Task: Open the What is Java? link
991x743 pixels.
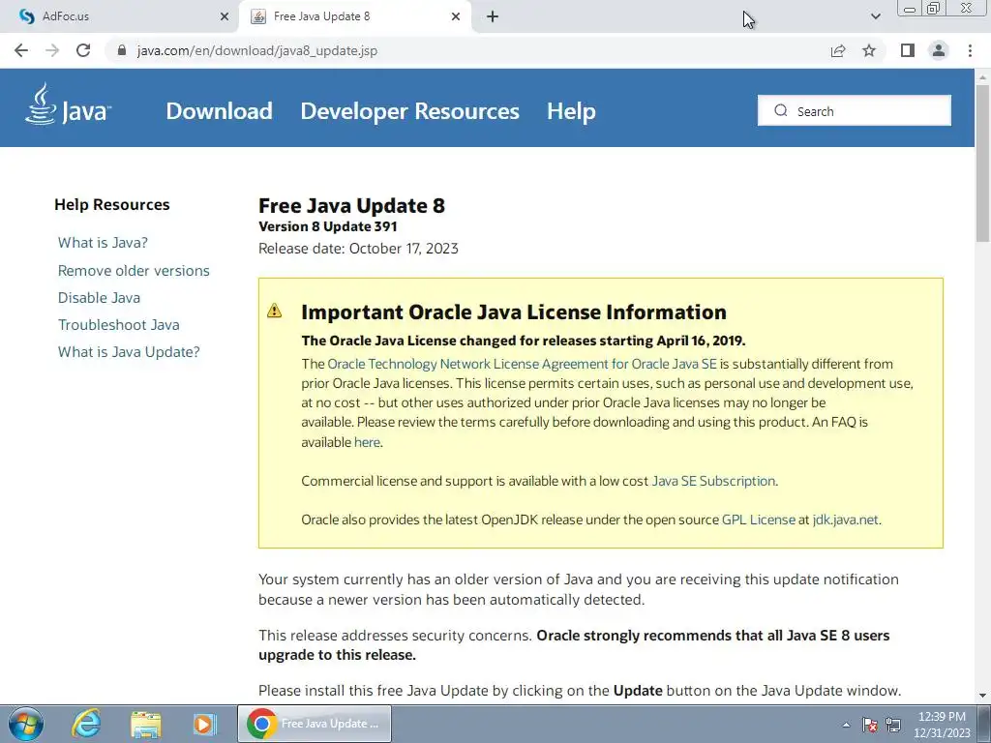Action: click(103, 243)
